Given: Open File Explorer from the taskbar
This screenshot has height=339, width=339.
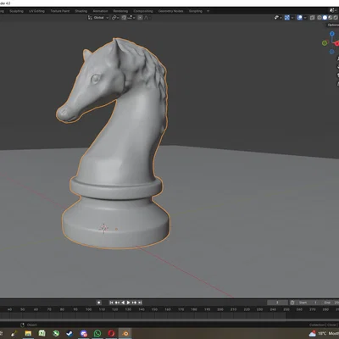Looking at the screenshot, I should (28, 334).
